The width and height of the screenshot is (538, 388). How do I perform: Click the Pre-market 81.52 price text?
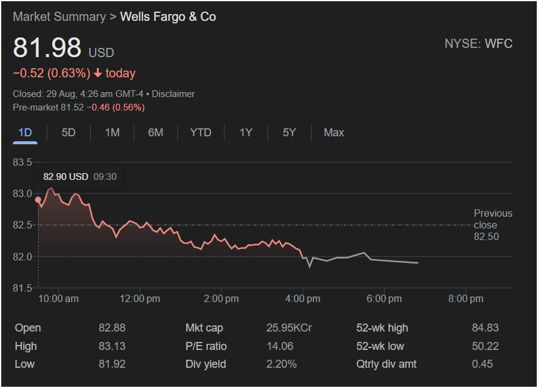click(x=48, y=107)
